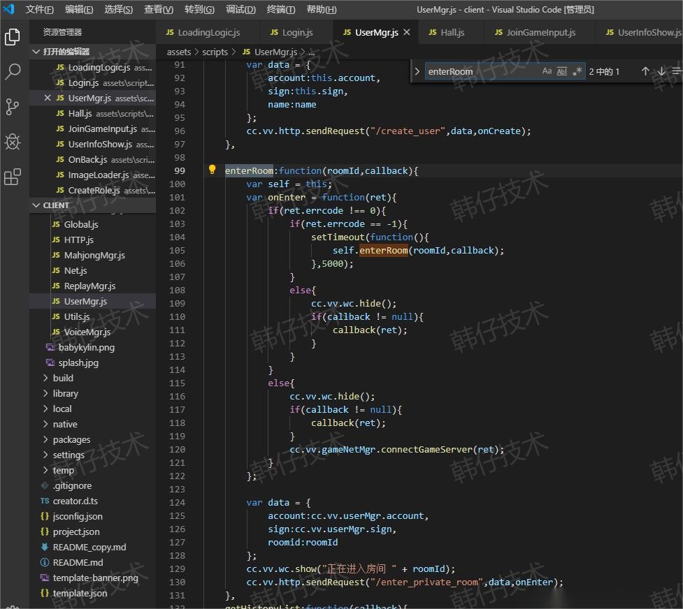Image resolution: width=683 pixels, height=609 pixels.
Task: Close the UserMgr.js editor tab
Action: pos(407,32)
